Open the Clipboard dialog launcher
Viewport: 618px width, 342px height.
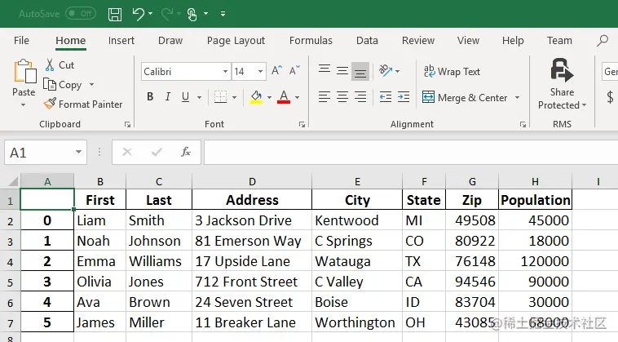tap(127, 125)
